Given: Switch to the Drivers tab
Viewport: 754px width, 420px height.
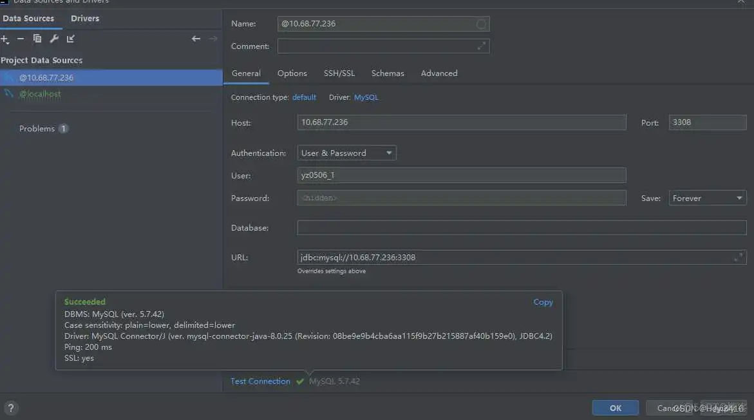Looking at the screenshot, I should click(x=84, y=18).
